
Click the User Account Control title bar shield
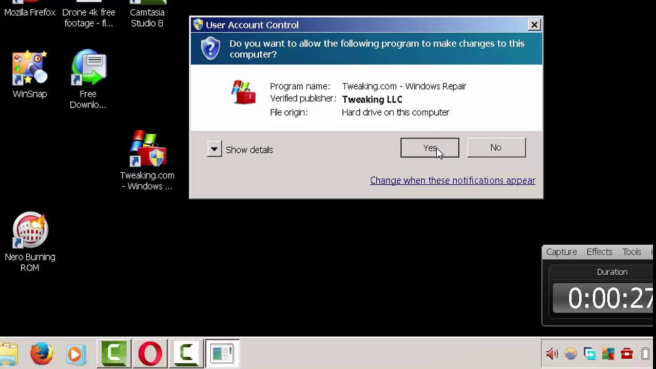(x=198, y=25)
